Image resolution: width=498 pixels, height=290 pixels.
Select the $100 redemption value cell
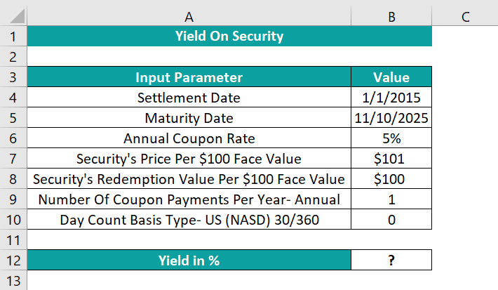coord(391,179)
